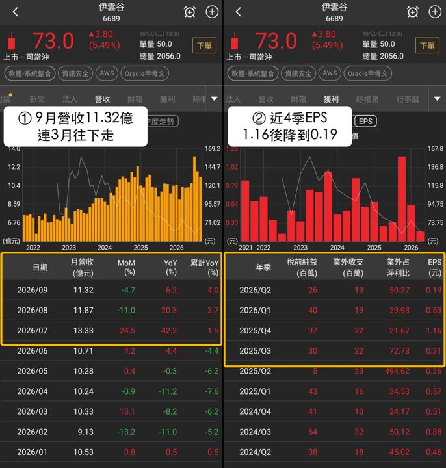
Task: Select 2026/06 revenue row
Action: 111,351
